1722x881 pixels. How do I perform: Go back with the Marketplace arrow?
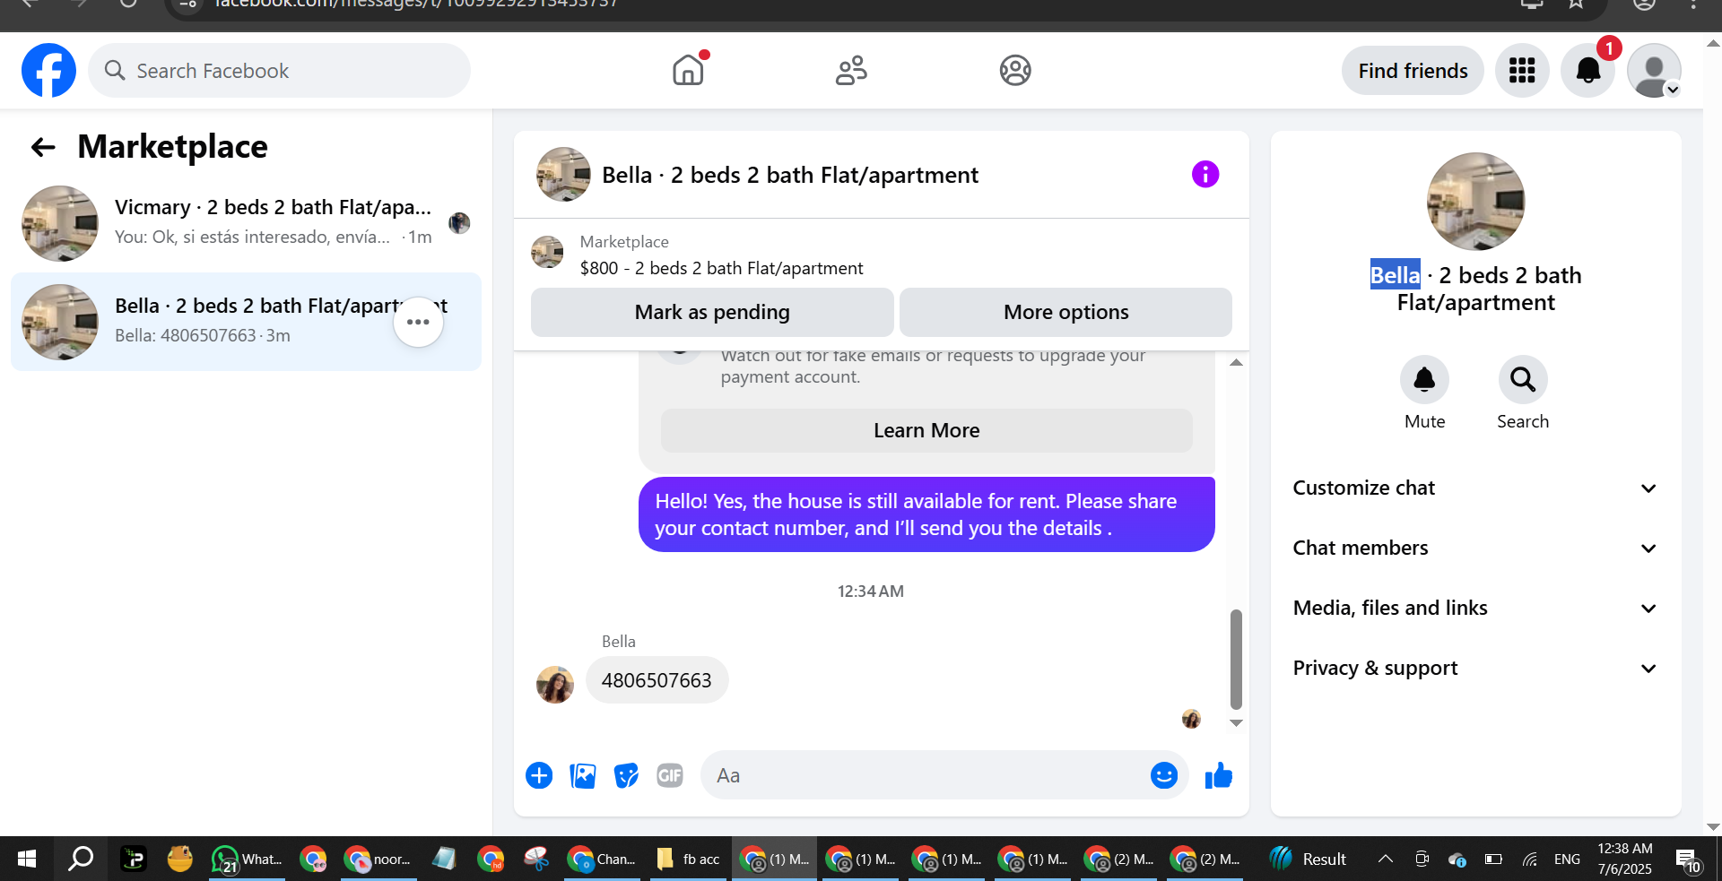click(x=43, y=147)
